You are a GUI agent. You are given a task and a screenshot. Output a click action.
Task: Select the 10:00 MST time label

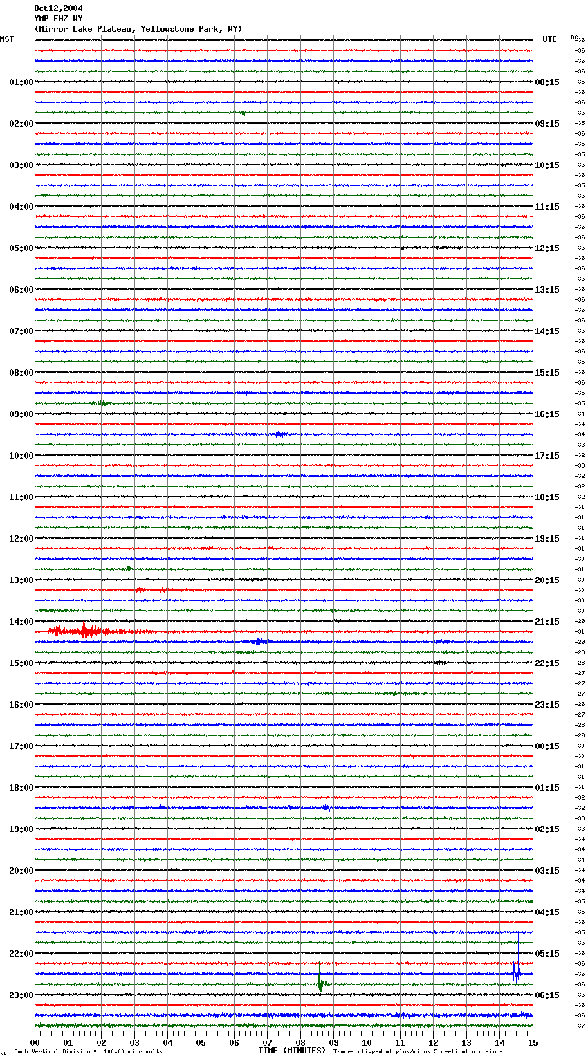[21, 456]
